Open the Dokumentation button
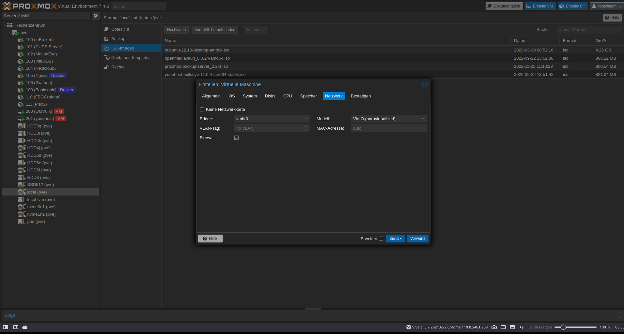 pos(504,6)
